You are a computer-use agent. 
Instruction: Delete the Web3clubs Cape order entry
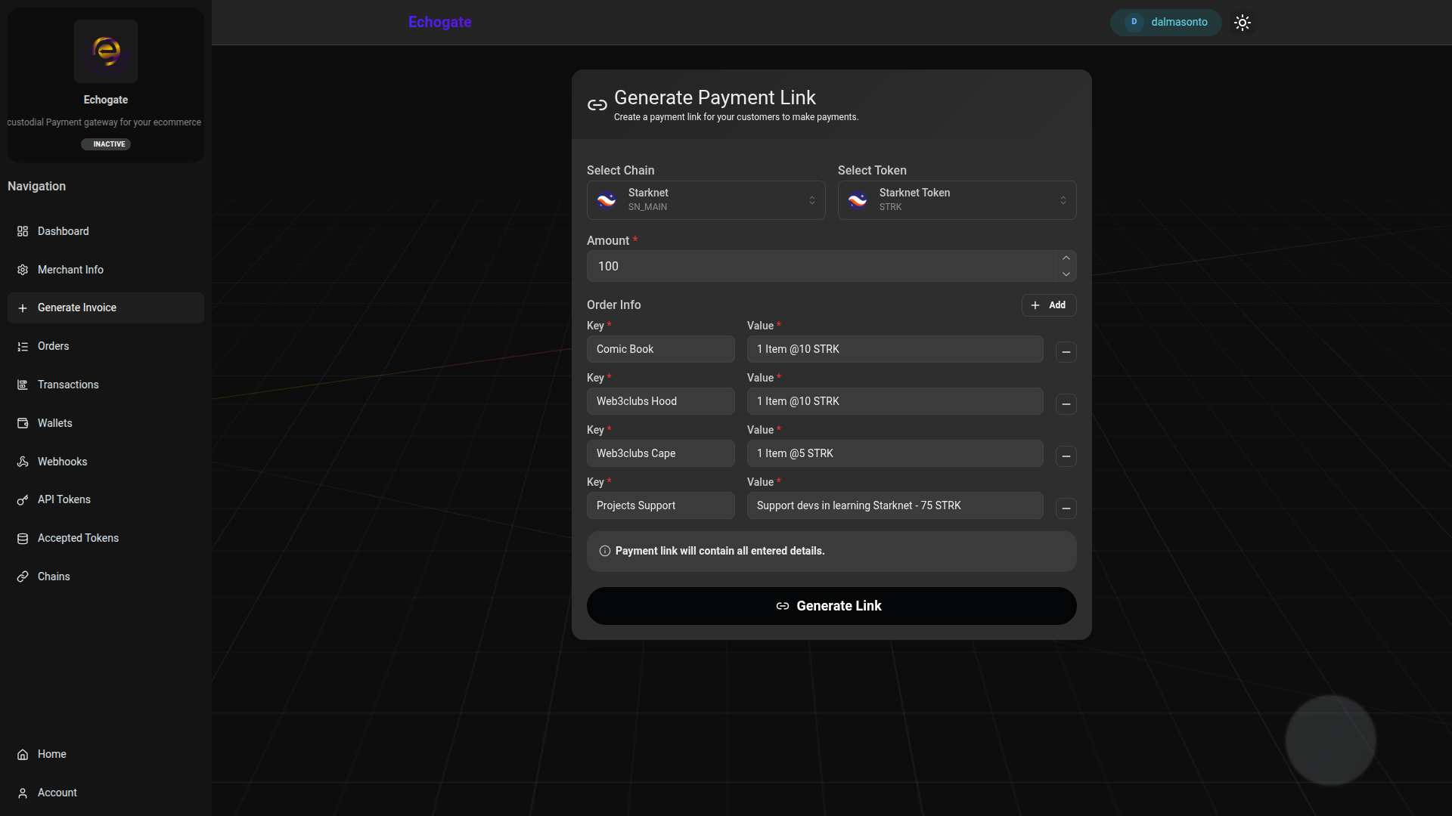(1066, 456)
